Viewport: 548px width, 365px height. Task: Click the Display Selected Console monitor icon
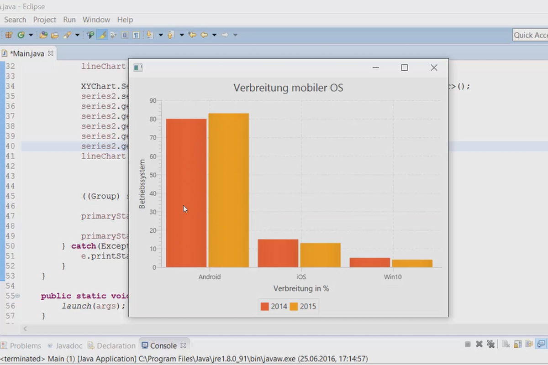(x=541, y=344)
